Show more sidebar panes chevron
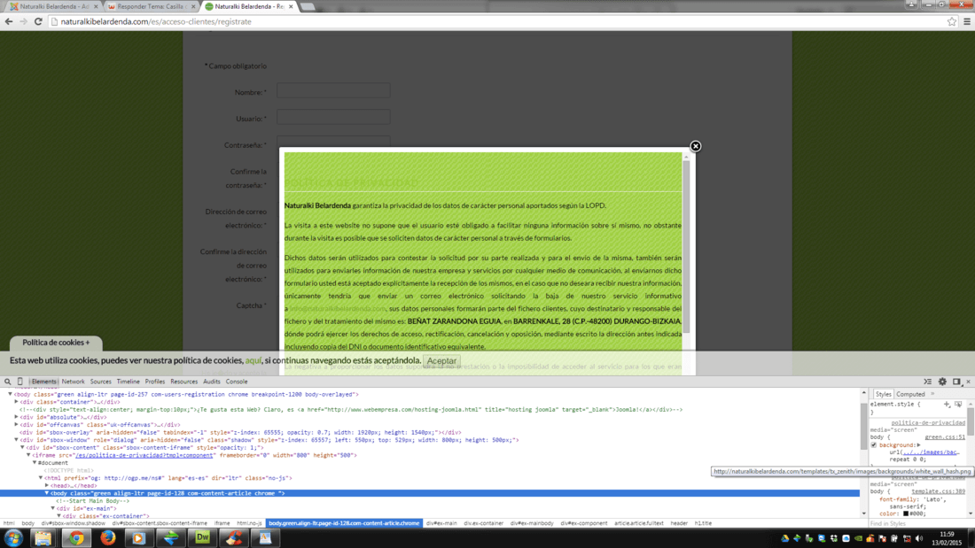 click(x=932, y=394)
